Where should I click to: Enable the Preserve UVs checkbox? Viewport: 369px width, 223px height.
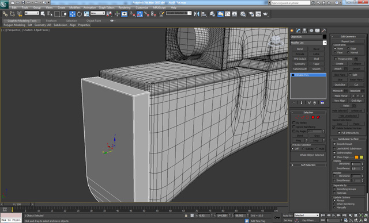[336, 59]
